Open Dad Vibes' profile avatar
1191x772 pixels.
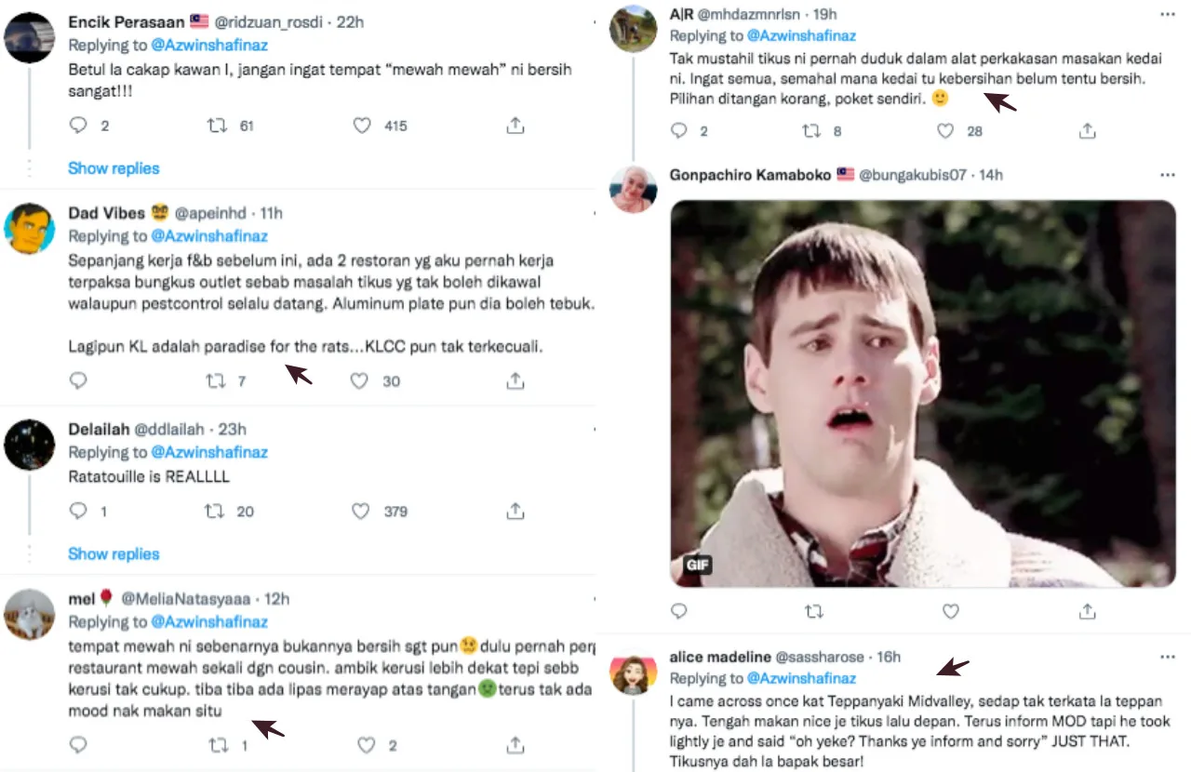(x=29, y=228)
